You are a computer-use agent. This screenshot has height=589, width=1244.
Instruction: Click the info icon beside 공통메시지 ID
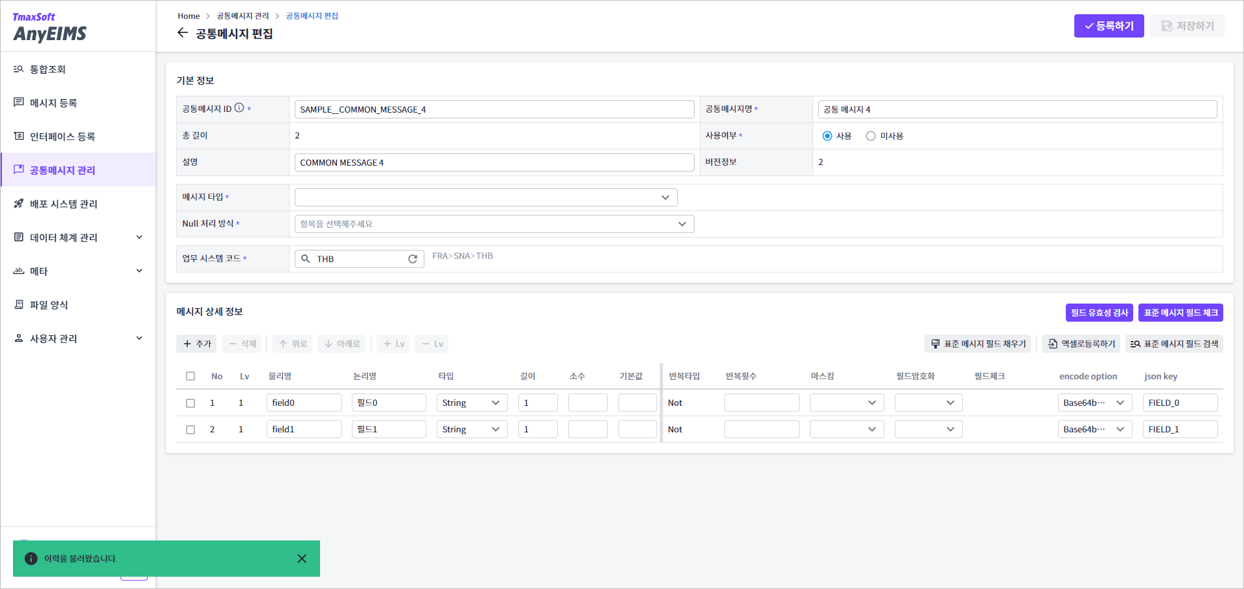coord(239,108)
